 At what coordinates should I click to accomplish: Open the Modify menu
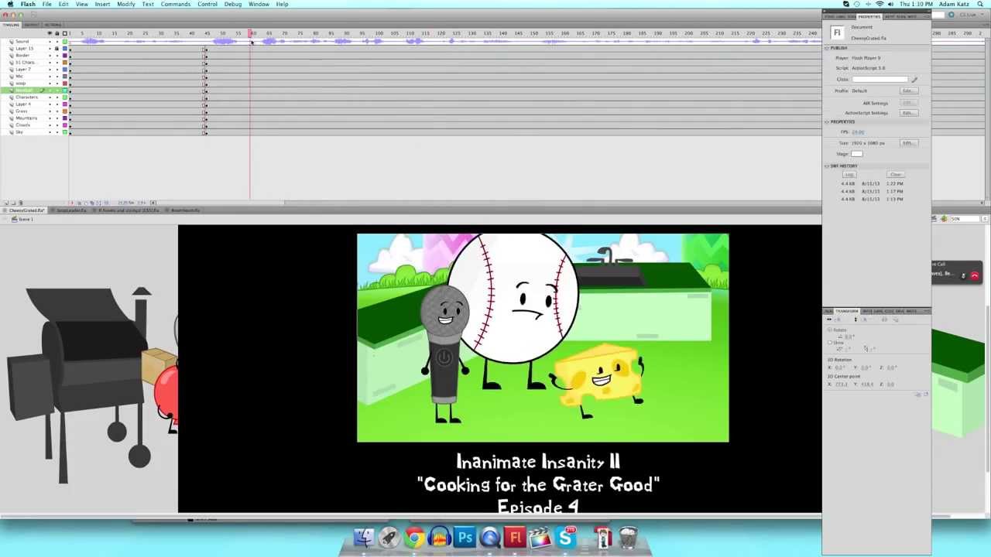coord(125,4)
